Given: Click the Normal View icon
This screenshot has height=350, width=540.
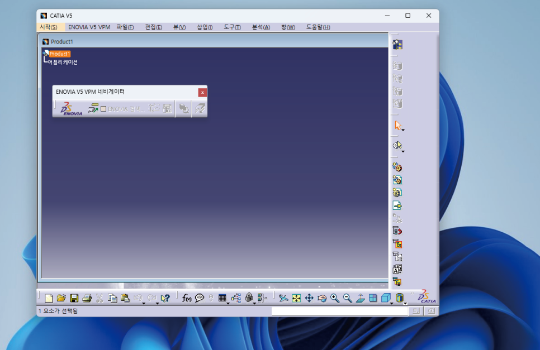Looking at the screenshot, I should point(360,298).
